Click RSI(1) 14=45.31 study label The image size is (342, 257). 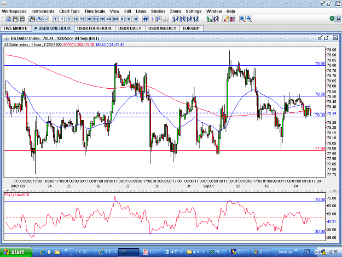[x=16, y=195]
